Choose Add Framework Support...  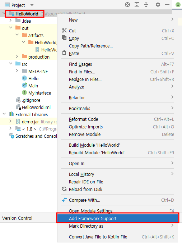tap(117, 218)
